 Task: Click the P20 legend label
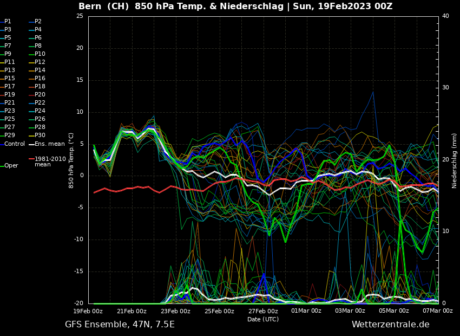[40, 95]
